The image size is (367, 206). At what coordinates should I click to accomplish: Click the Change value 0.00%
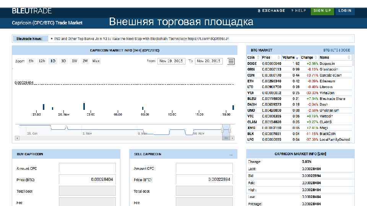(x=307, y=162)
